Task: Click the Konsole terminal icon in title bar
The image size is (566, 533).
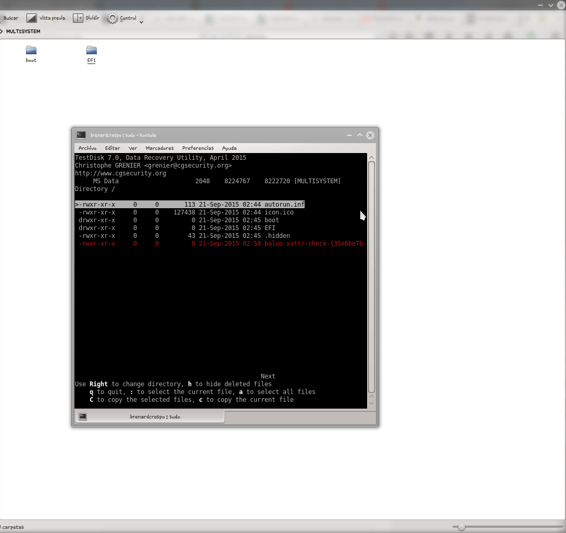Action: [81, 135]
